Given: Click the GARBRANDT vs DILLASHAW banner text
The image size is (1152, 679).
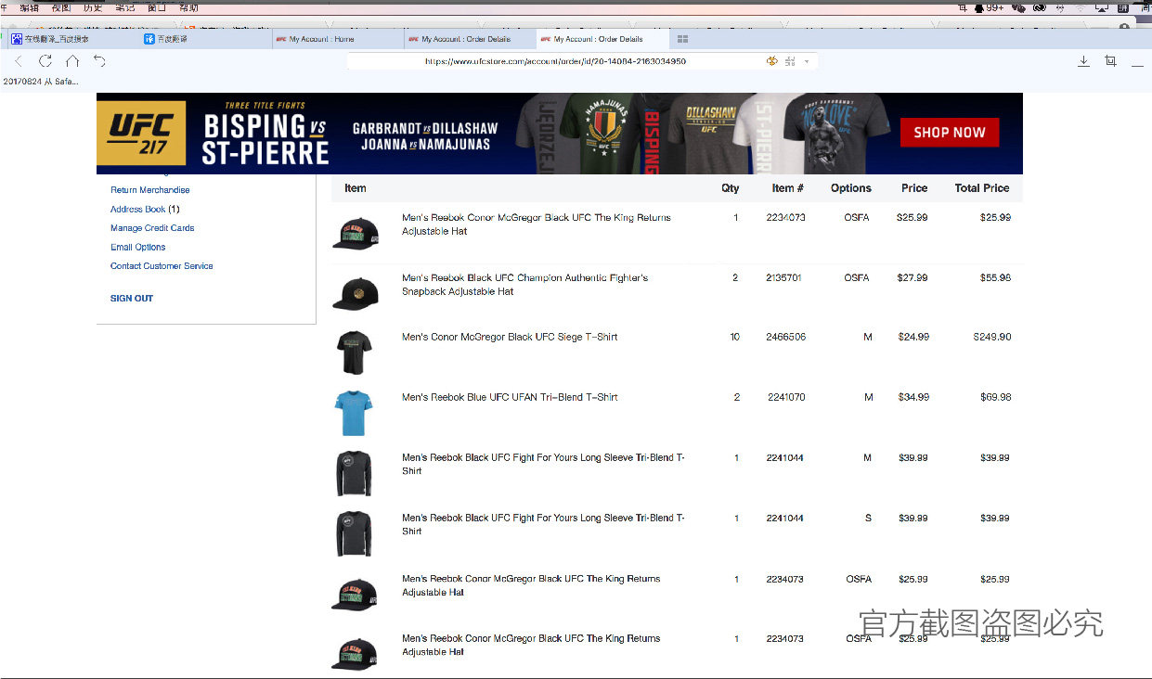Looking at the screenshot, I should coord(425,128).
